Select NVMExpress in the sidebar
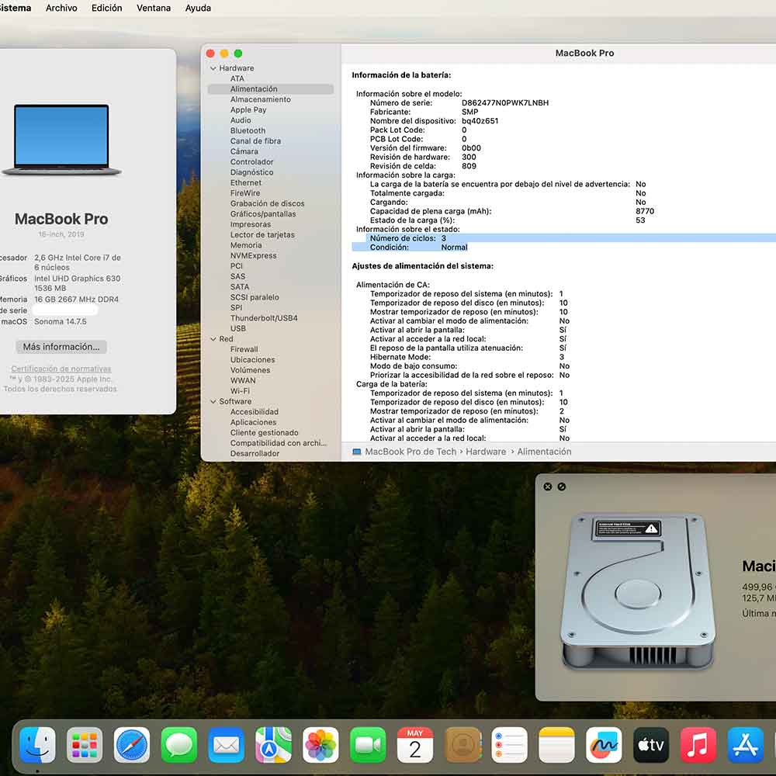The width and height of the screenshot is (776, 776). click(254, 255)
